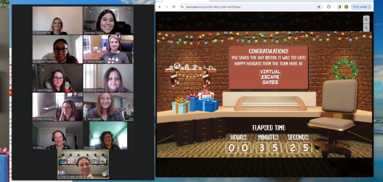The width and height of the screenshot is (383, 182).
Task: Zoom in on the escape room scene
Action: (366, 19)
